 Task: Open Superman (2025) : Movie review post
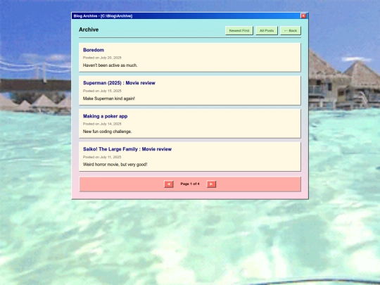pos(119,83)
